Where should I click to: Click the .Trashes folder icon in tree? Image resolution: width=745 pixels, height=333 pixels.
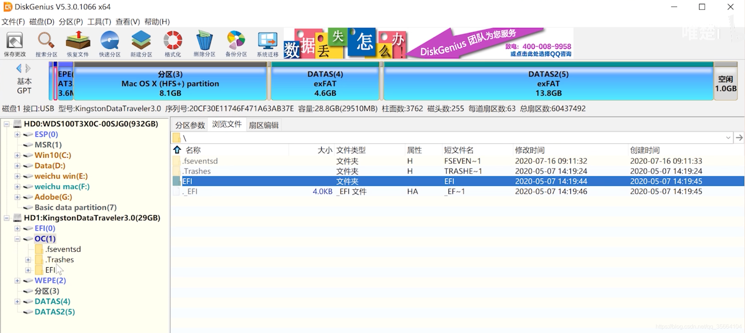pyautogui.click(x=39, y=259)
